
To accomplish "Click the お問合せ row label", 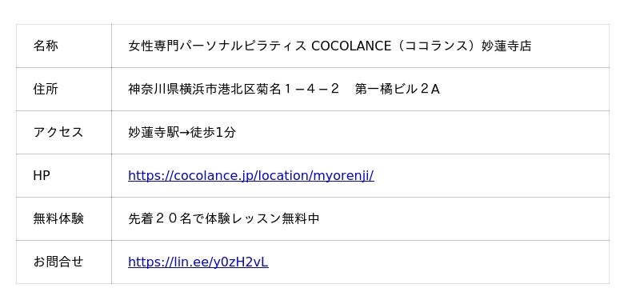I will (x=58, y=262).
